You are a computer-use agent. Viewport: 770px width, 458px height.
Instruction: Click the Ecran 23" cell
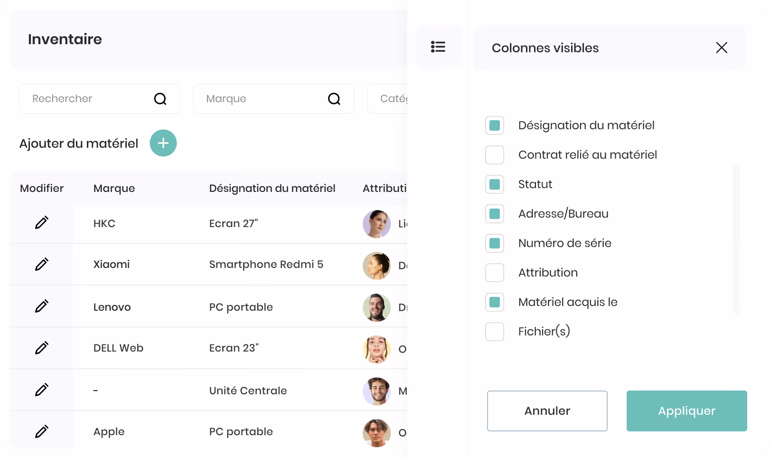click(x=234, y=348)
